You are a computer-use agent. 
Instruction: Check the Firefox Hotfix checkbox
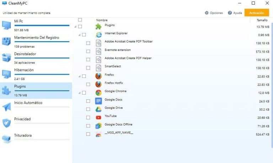click(88, 85)
